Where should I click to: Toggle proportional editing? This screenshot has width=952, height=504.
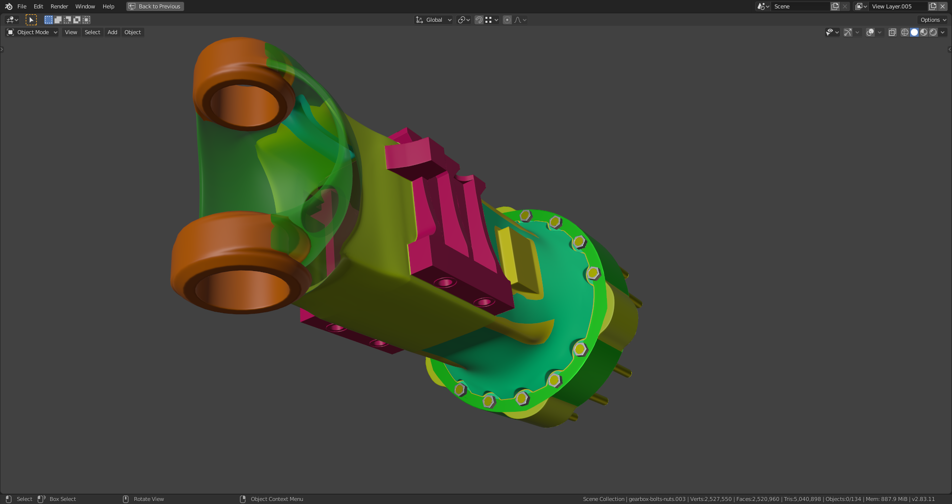point(507,20)
